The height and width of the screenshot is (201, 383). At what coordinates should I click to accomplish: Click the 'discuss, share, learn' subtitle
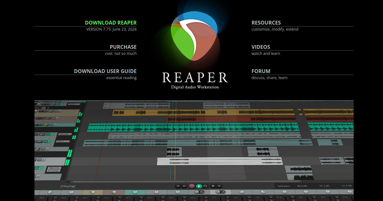coord(269,78)
